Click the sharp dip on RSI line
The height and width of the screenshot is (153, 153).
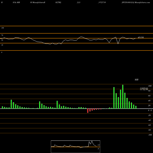click(x=118, y=44)
